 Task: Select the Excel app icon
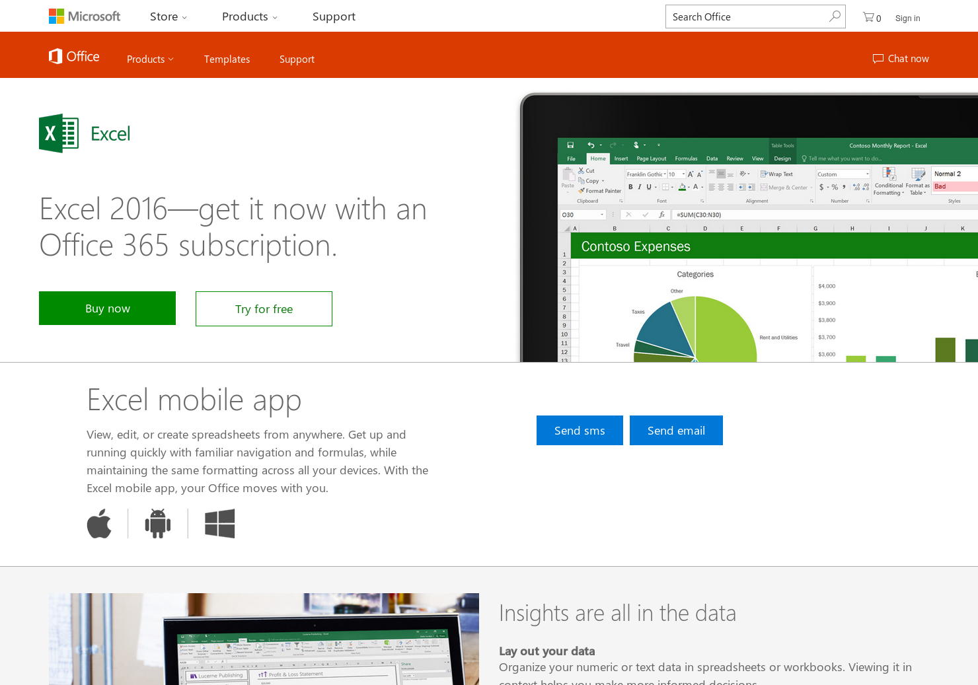point(58,133)
